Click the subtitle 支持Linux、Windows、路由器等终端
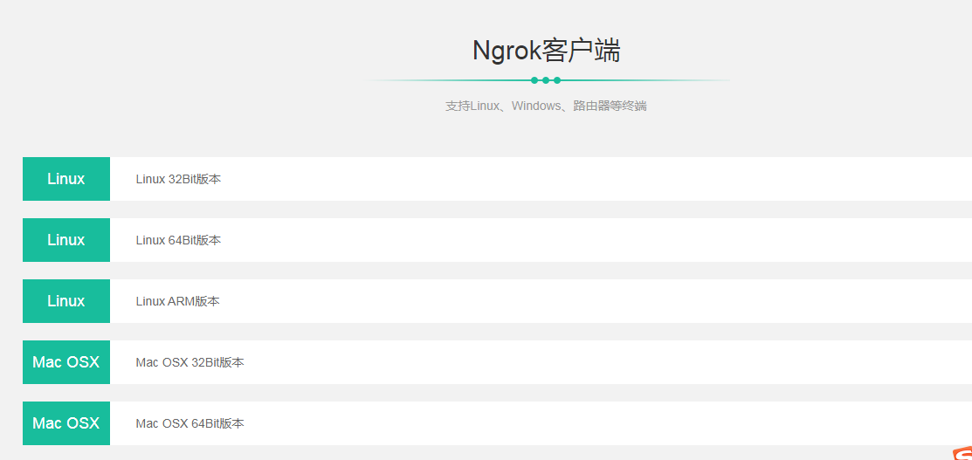This screenshot has width=972, height=460. [546, 106]
